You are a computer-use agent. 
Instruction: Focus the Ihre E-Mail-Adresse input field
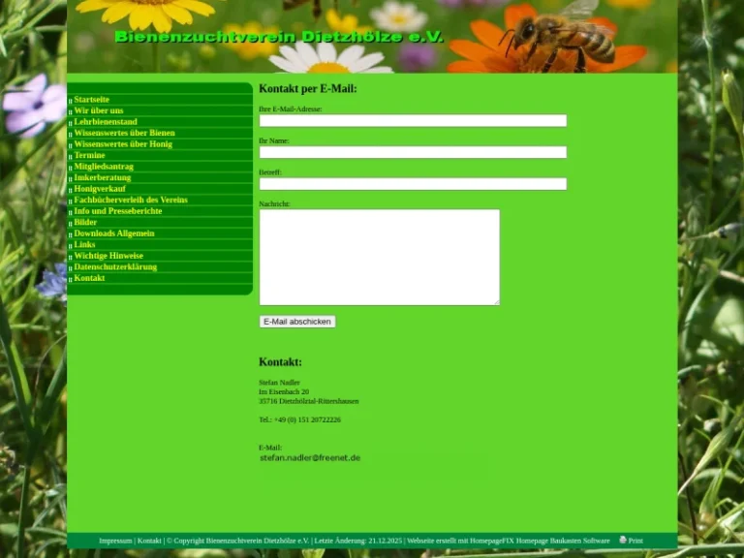click(x=413, y=120)
